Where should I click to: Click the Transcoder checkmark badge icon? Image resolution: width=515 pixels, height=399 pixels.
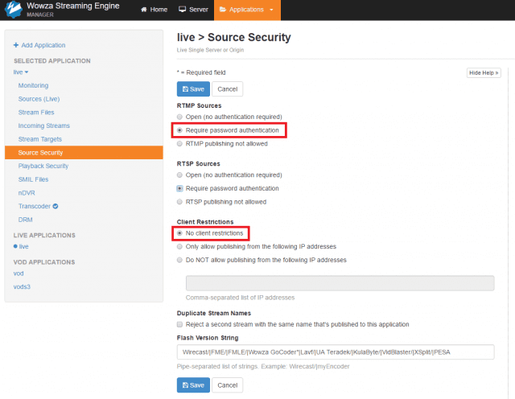[x=56, y=206]
